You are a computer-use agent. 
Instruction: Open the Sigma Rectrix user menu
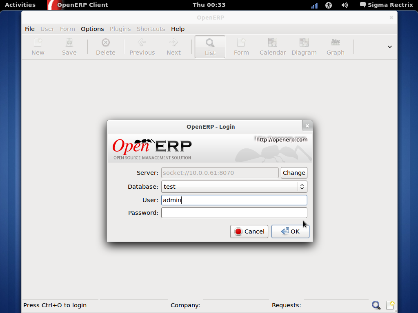[x=386, y=5]
